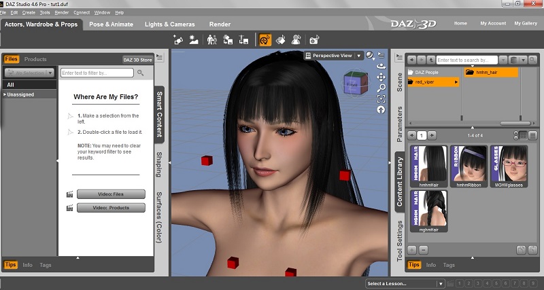Toggle the Files view in Smart Content

click(x=11, y=59)
